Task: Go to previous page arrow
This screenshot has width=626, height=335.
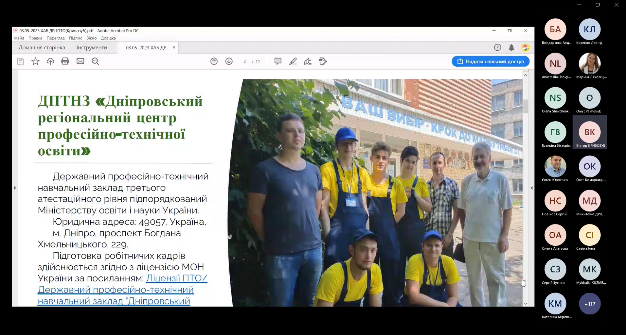Action: point(214,61)
